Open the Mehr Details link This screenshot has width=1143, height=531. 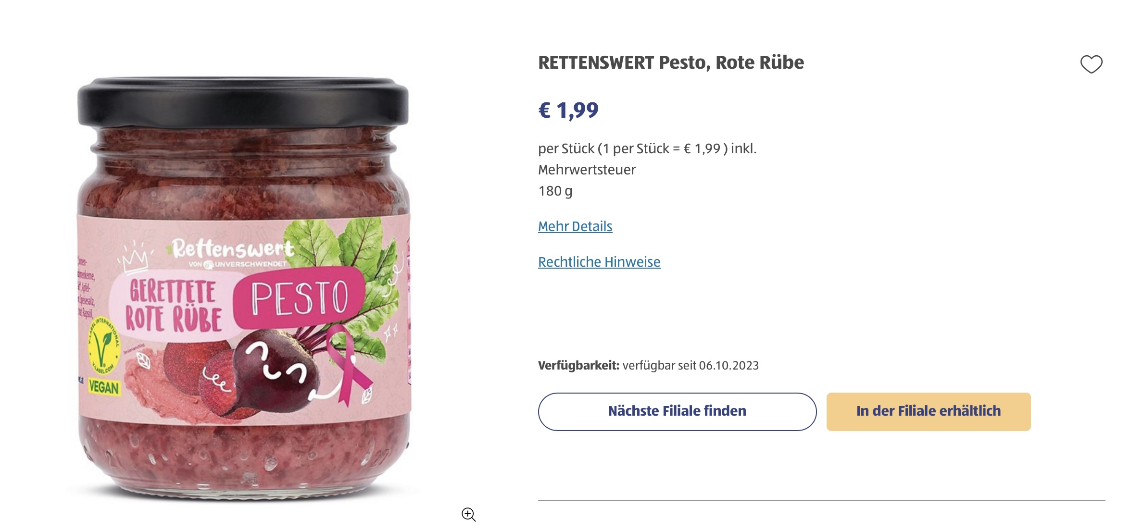(x=575, y=226)
